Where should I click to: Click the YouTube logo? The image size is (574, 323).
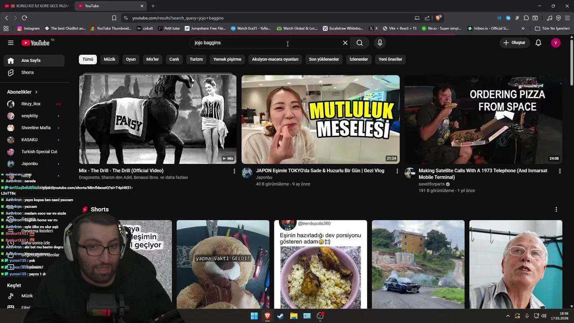[x=35, y=43]
